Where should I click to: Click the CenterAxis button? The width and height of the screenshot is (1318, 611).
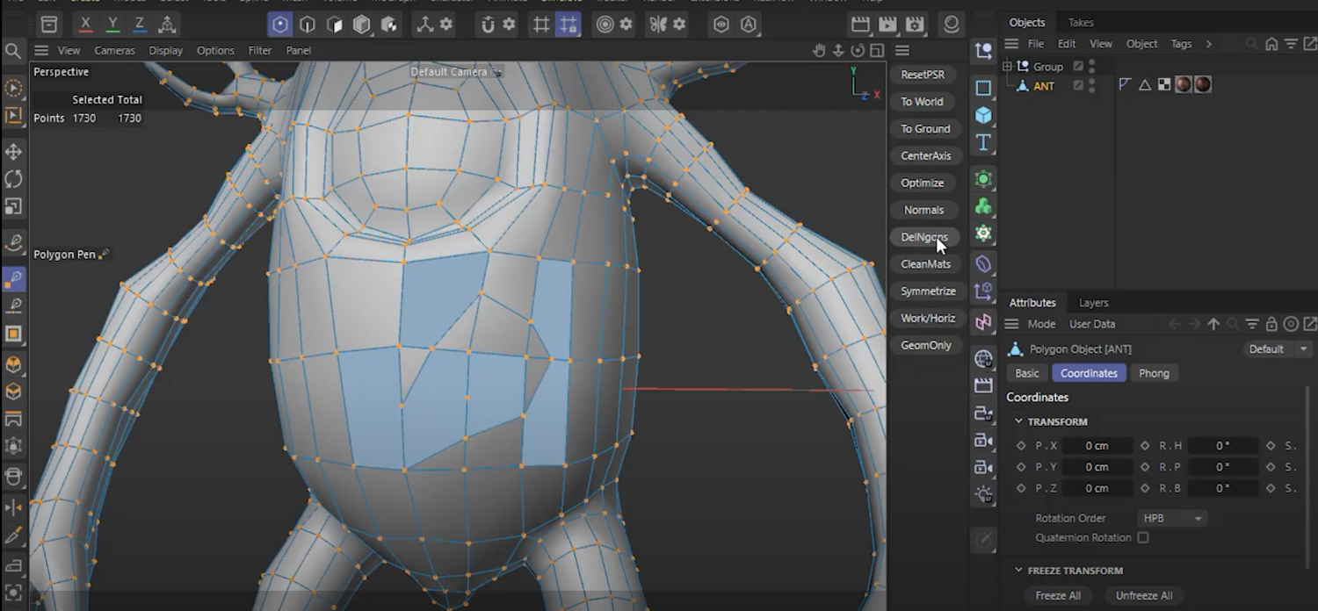926,156
